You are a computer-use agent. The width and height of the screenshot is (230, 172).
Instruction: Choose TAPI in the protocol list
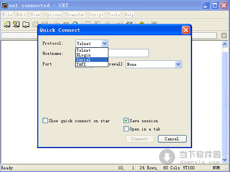92,64
